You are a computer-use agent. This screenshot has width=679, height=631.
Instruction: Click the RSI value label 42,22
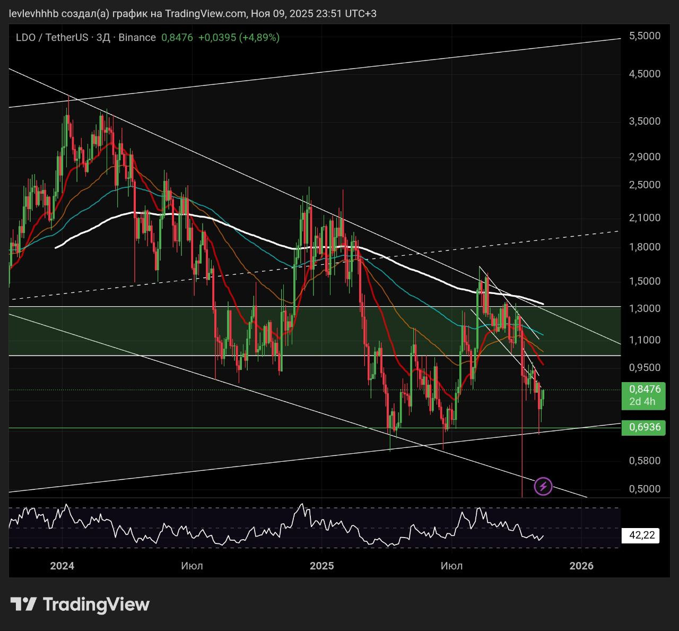(x=641, y=535)
